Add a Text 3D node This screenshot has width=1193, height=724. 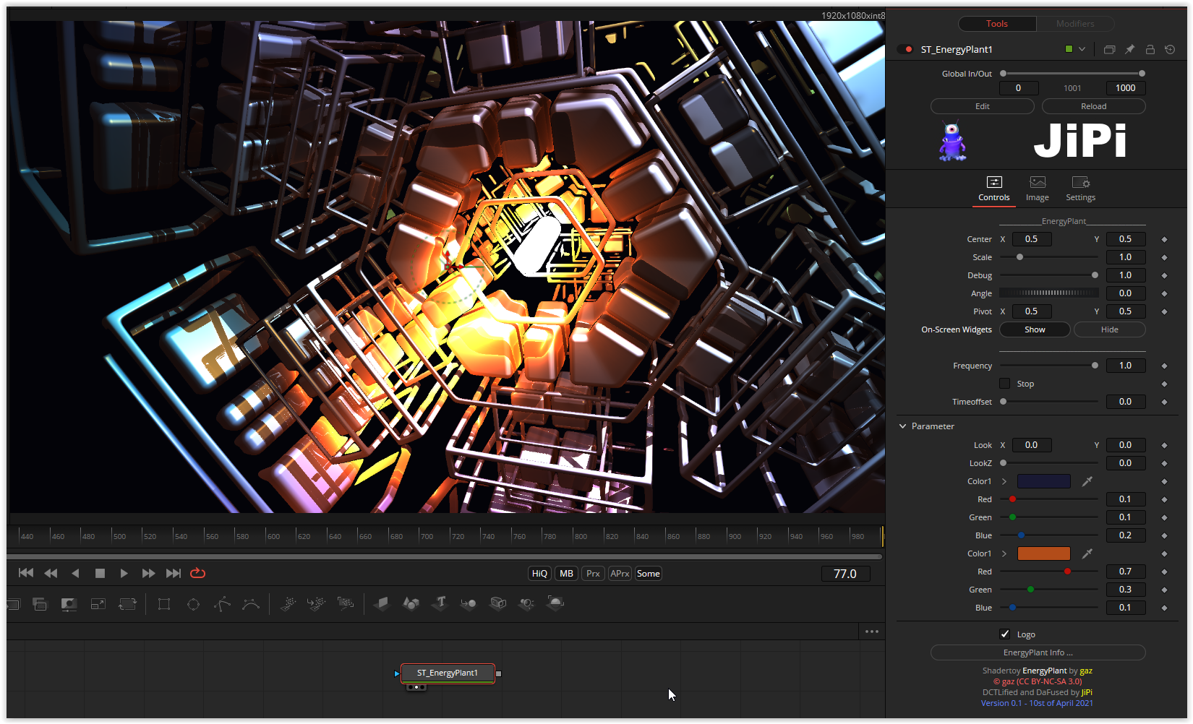[x=440, y=603]
